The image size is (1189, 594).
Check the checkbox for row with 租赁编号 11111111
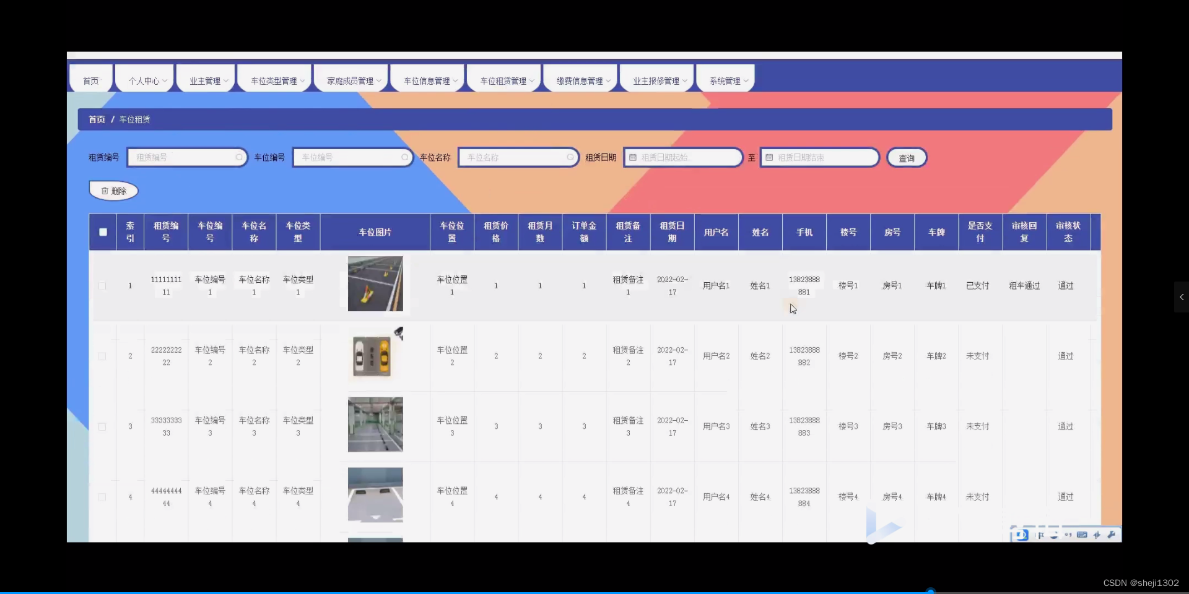pos(102,285)
